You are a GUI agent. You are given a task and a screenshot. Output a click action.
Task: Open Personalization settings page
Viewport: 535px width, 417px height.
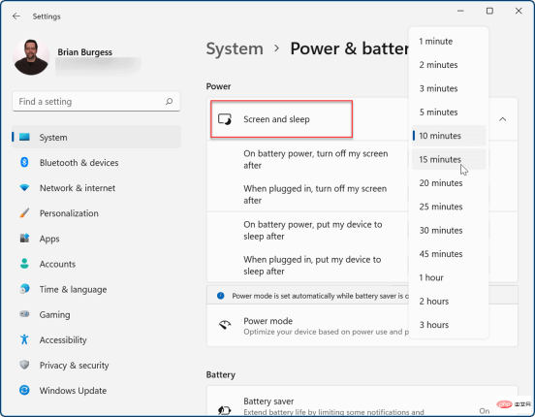click(x=96, y=212)
